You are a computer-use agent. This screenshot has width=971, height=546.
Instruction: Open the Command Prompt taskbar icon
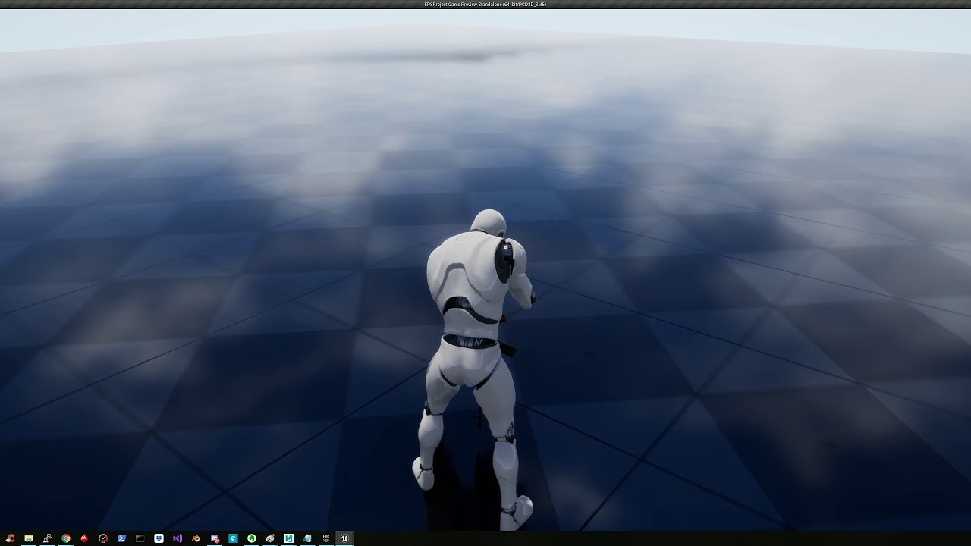pyautogui.click(x=140, y=538)
